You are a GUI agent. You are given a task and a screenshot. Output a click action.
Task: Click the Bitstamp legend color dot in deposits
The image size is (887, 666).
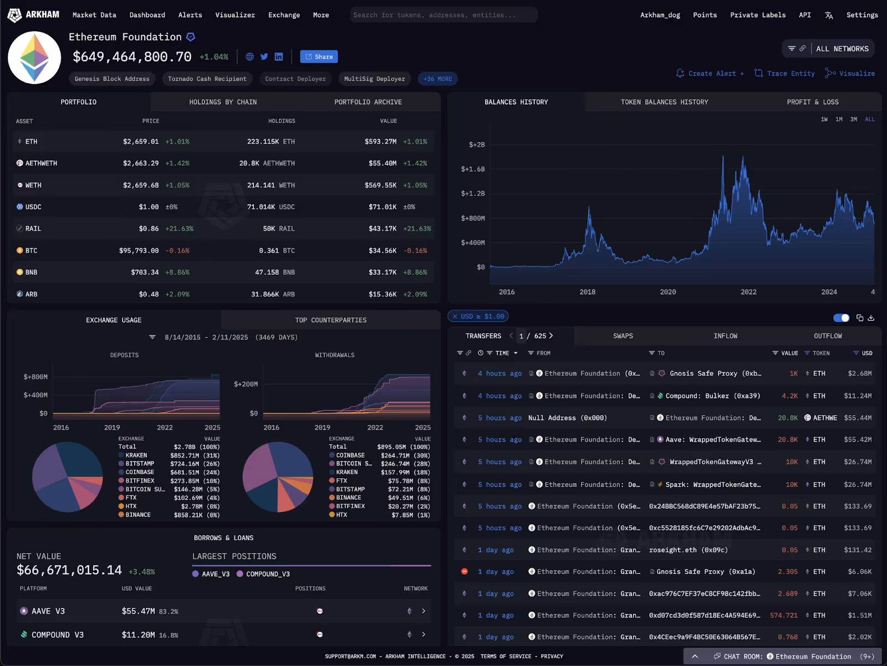(x=121, y=464)
